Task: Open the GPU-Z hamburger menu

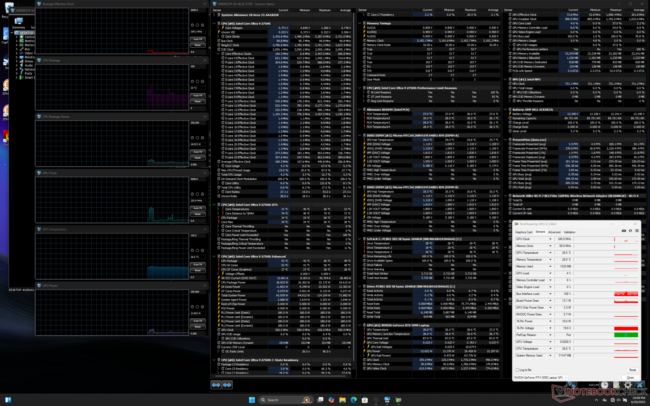Action: tap(637, 231)
